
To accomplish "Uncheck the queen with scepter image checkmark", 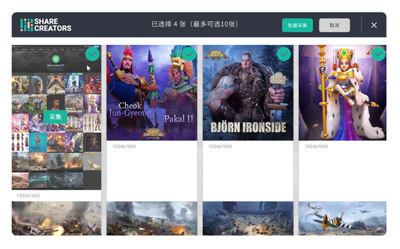I will click(379, 54).
